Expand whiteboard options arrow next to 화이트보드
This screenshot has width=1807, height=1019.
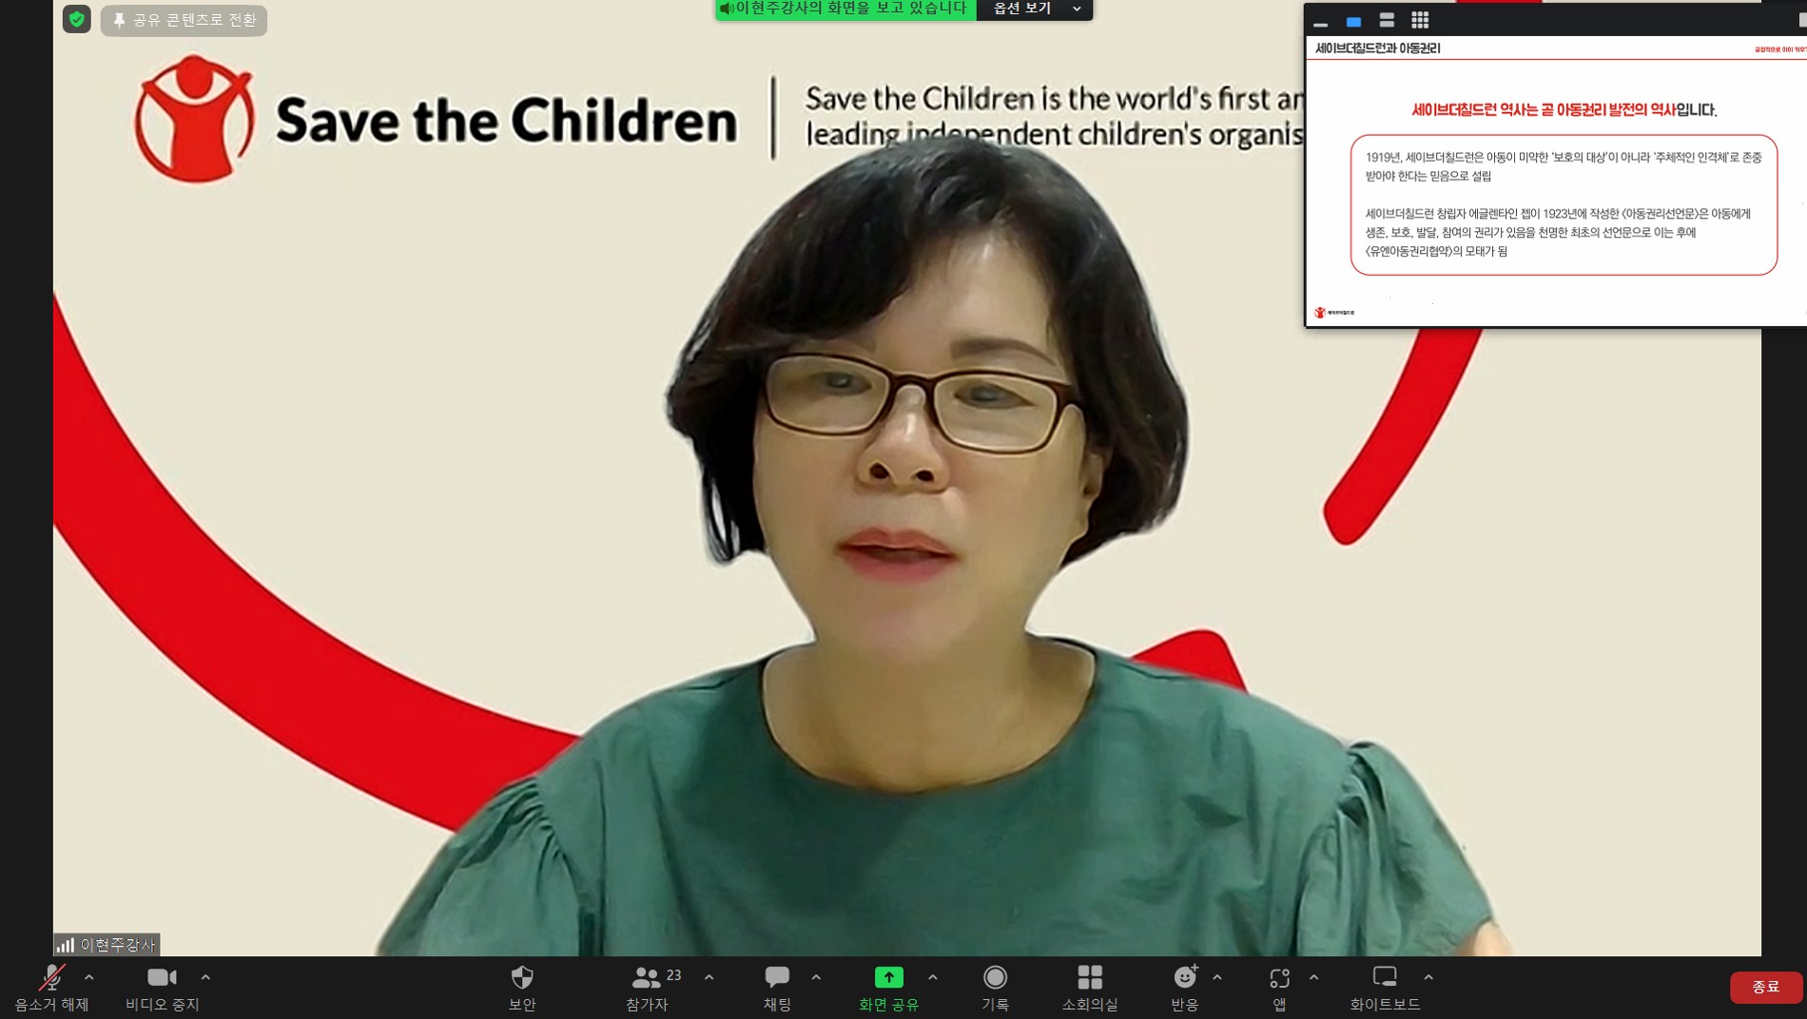click(x=1428, y=977)
